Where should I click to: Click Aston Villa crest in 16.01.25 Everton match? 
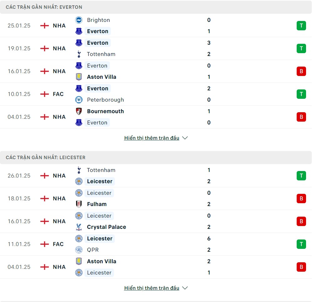[79, 77]
